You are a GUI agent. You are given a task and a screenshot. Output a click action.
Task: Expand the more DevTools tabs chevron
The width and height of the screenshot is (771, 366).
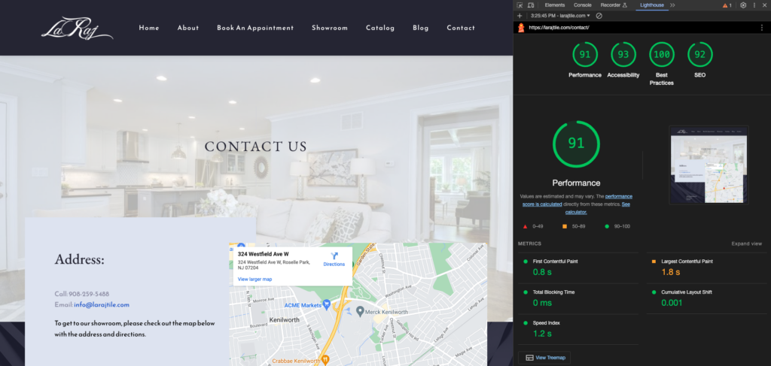[672, 5]
